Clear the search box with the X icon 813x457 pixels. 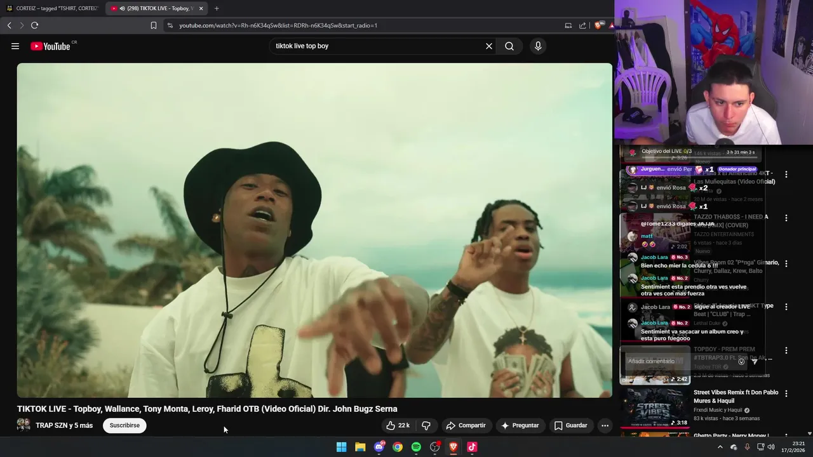(489, 46)
